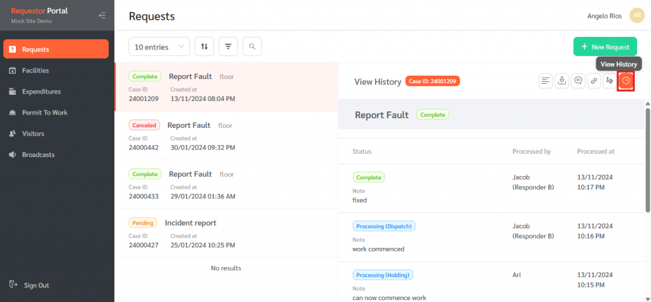Collapse the sidebar using the toggle icon
Viewport: 651px width, 302px height.
[102, 15]
